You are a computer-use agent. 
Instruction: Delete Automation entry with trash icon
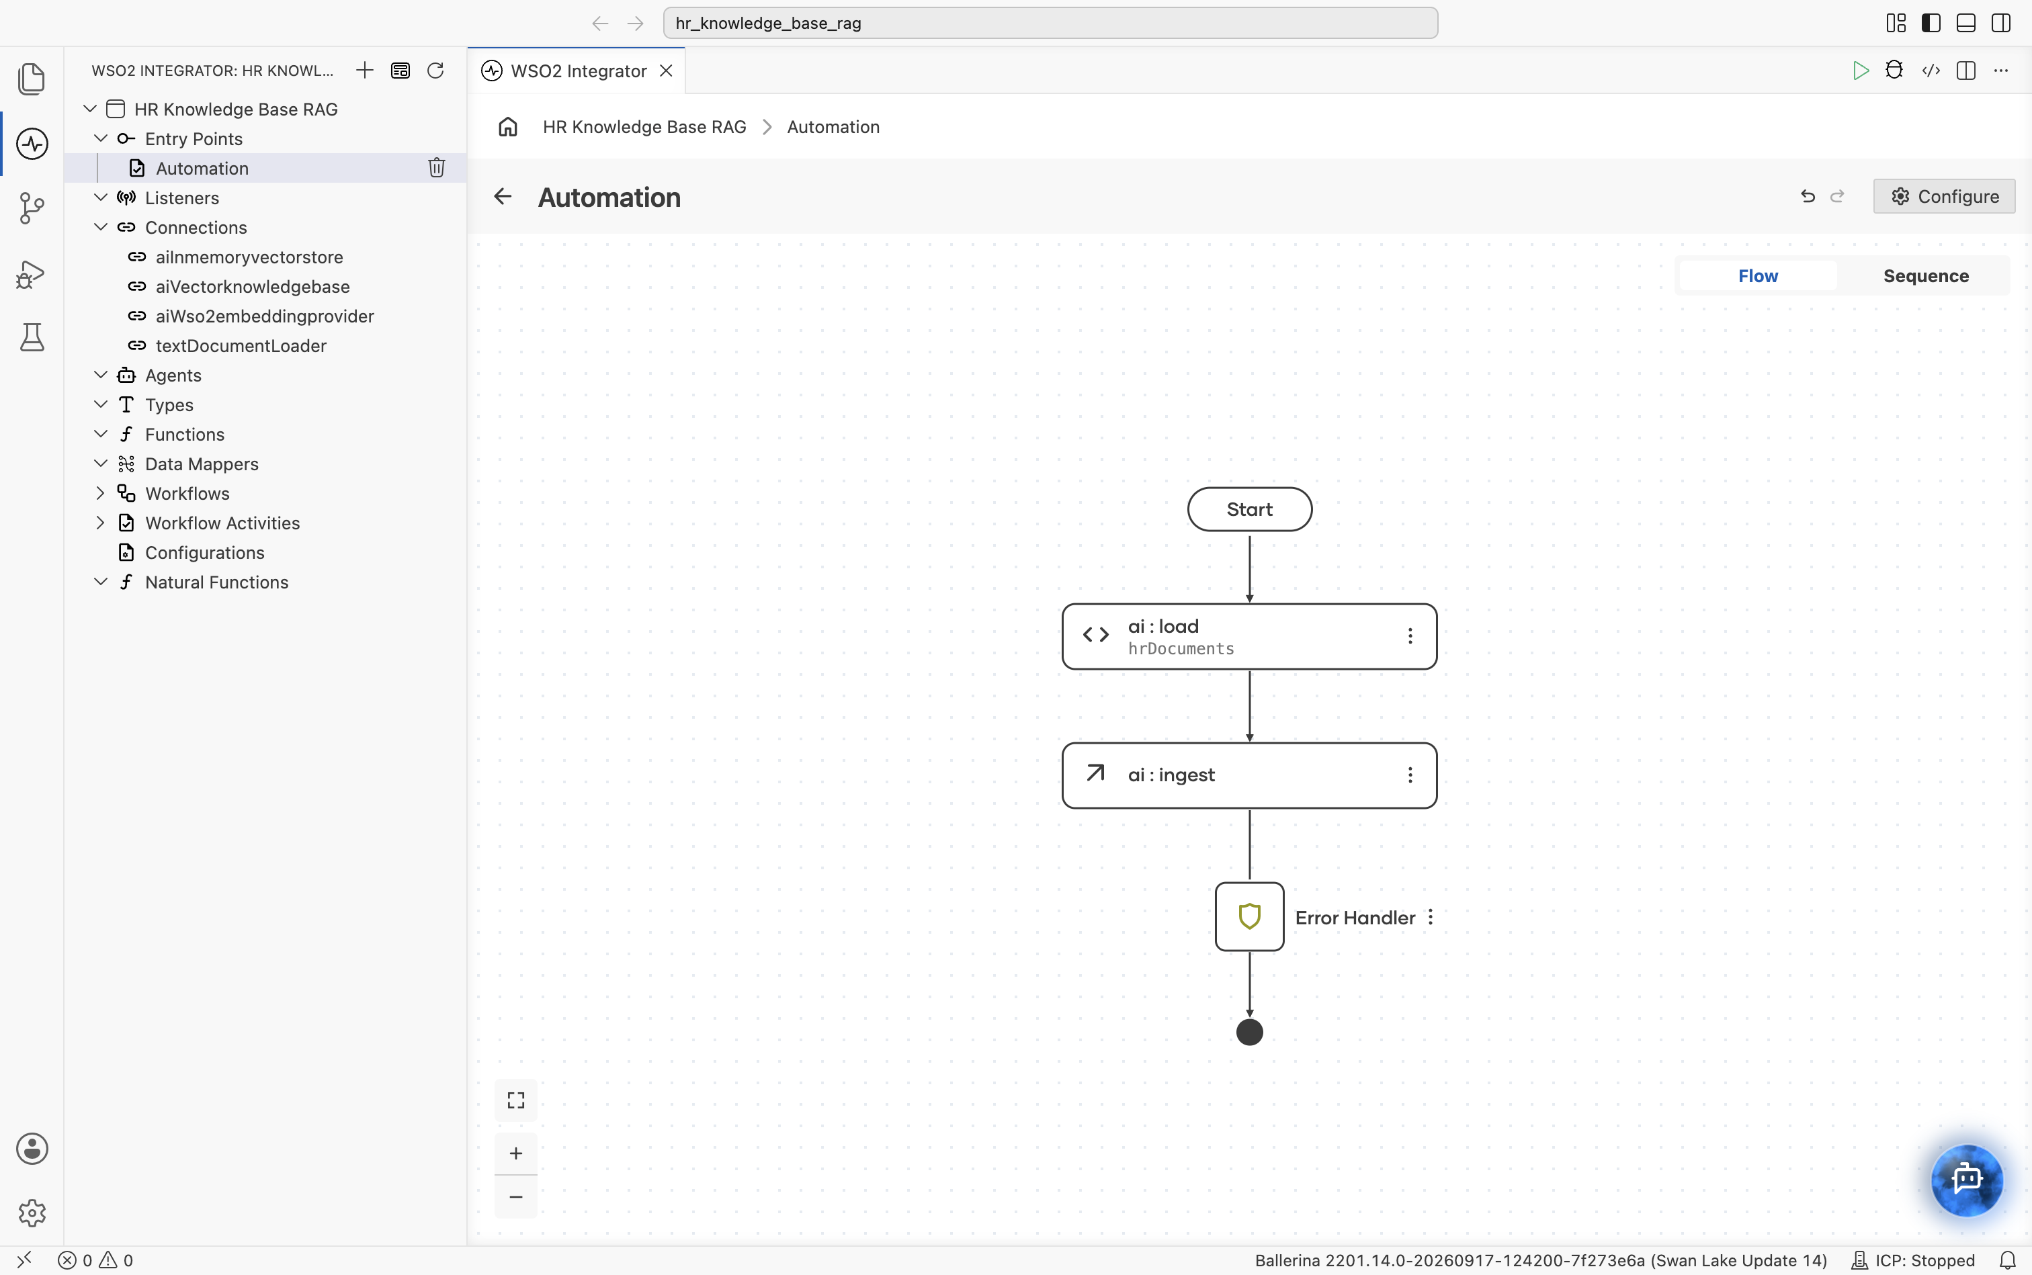[x=436, y=168]
